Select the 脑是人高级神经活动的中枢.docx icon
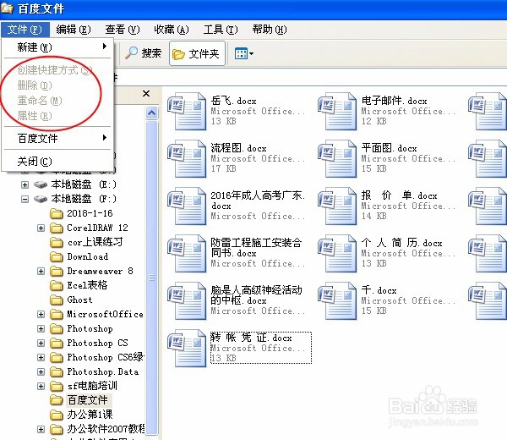This screenshot has width=507, height=440. 187,300
